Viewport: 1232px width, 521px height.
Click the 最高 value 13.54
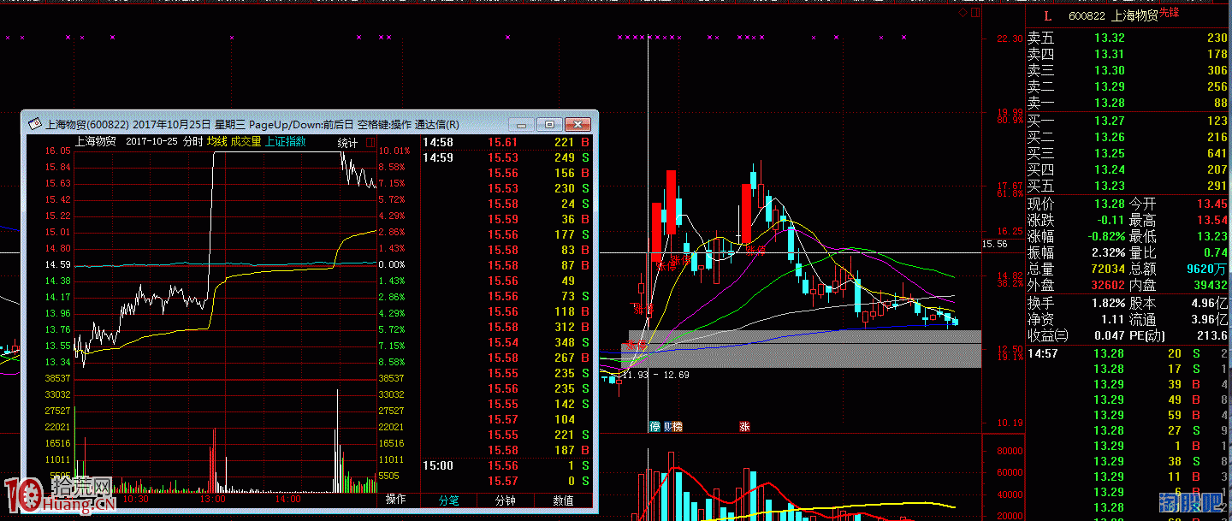click(x=1211, y=220)
